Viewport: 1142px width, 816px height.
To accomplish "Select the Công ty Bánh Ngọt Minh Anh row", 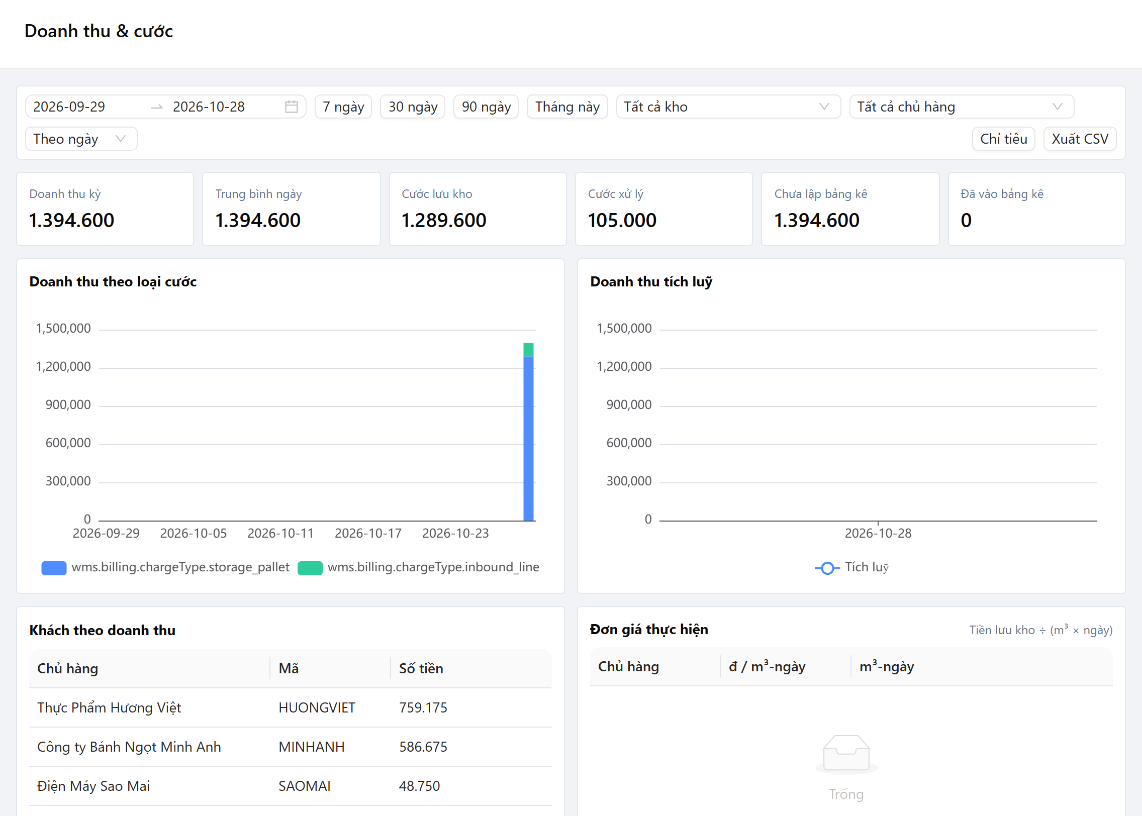I will 291,747.
